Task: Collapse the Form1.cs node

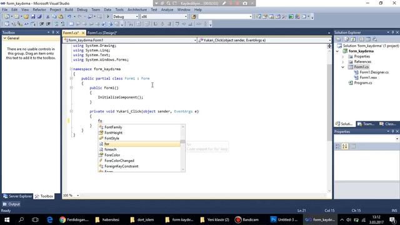Action: coord(343,67)
